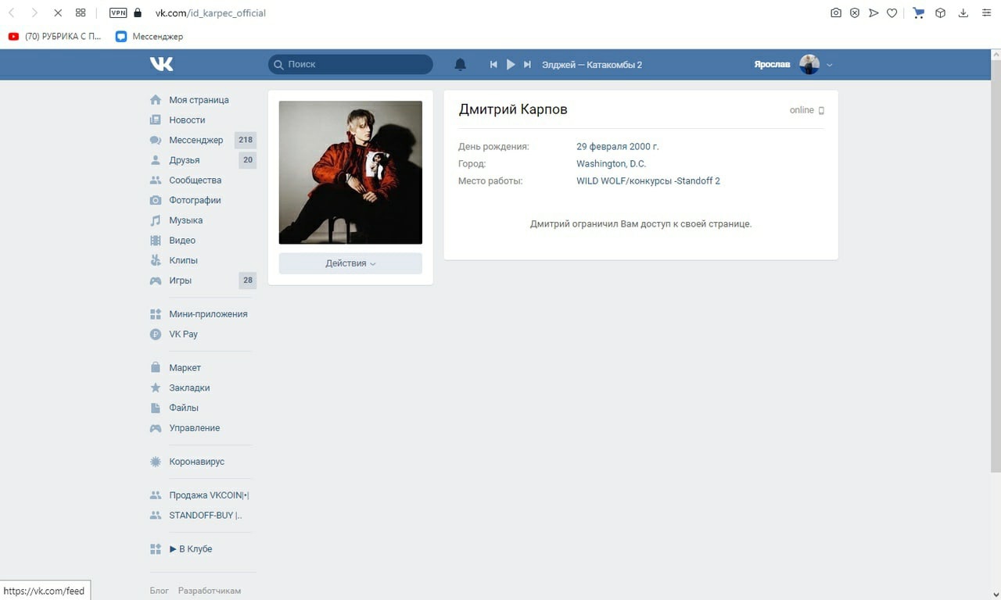Viewport: 1001px width, 600px height.
Task: Click the Washington, D.C. city link
Action: click(x=611, y=164)
